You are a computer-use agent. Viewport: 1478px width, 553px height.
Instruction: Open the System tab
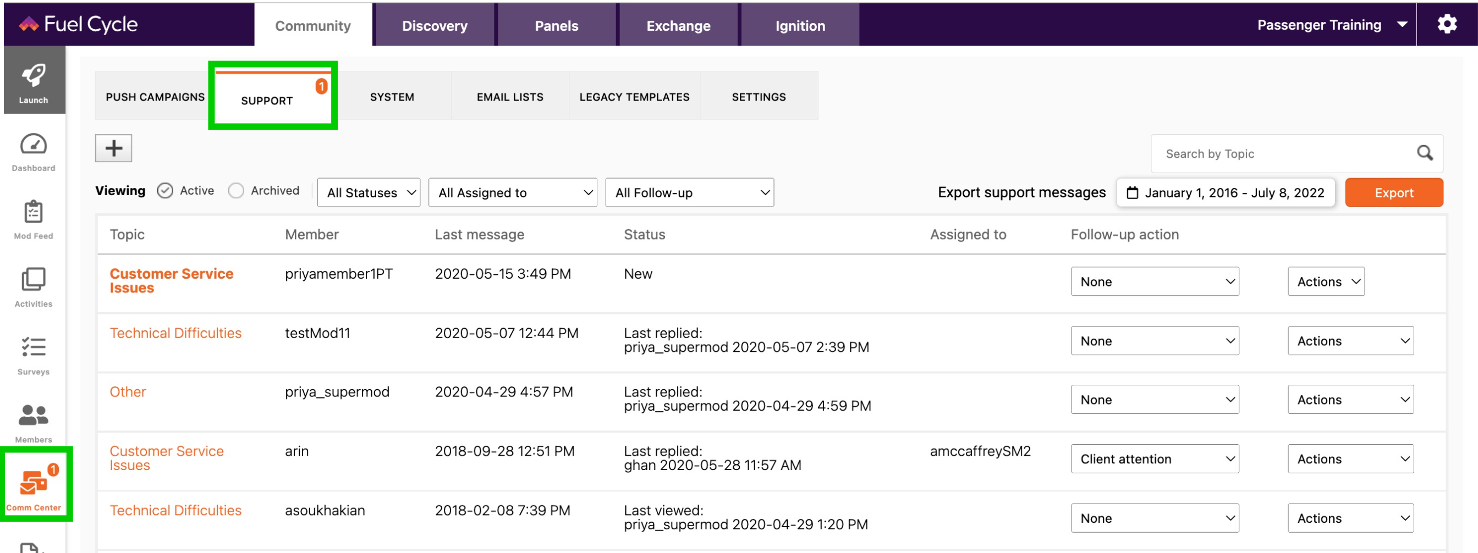point(392,96)
